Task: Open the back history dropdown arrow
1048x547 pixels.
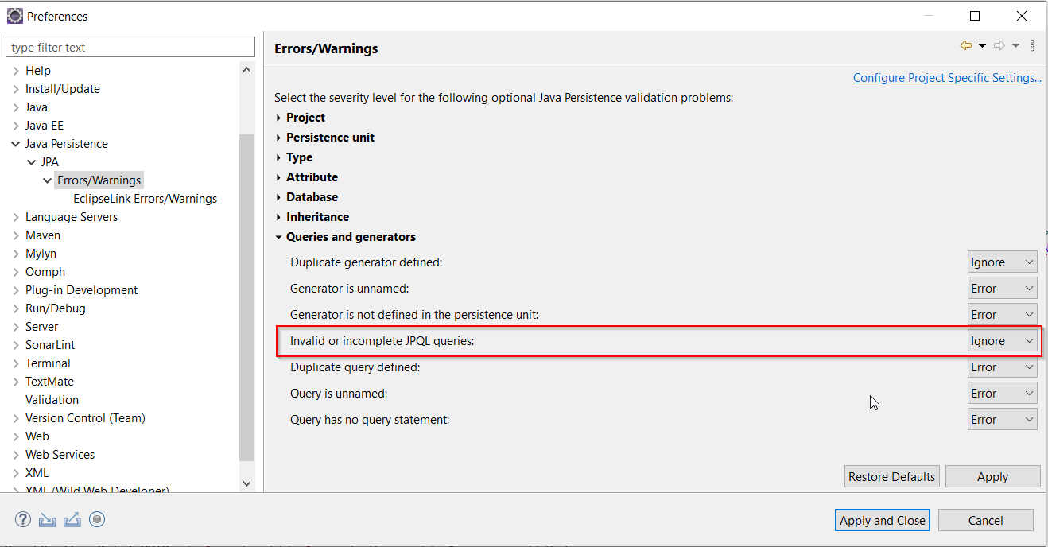Action: coord(983,46)
